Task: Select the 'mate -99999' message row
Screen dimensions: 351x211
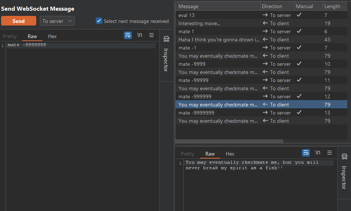Action: click(261, 80)
